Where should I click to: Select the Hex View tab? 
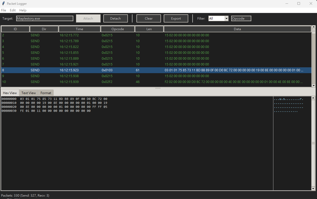point(10,93)
